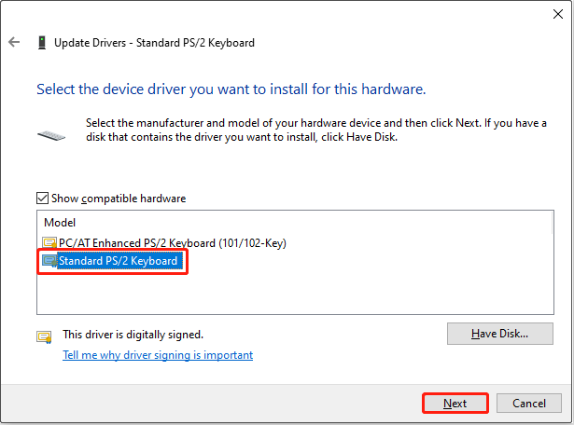574x425 pixels.
Task: Click the Model column header
Action: coord(60,224)
